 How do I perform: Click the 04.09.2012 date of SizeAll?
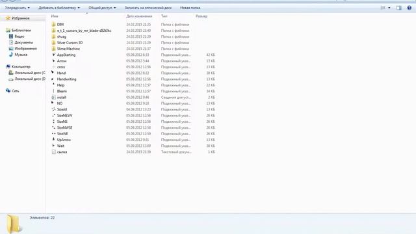[x=138, y=110]
